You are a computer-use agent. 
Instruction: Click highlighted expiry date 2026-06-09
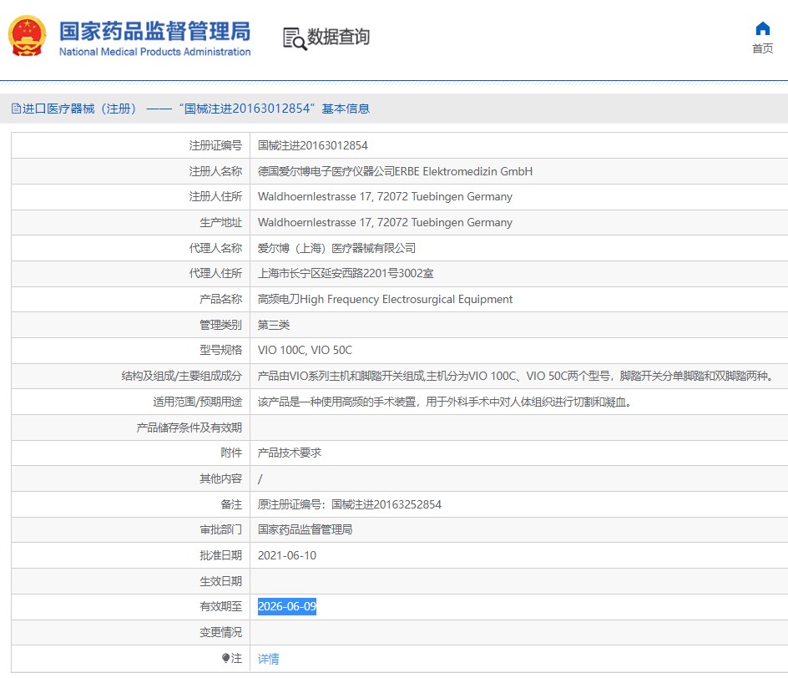tap(287, 607)
